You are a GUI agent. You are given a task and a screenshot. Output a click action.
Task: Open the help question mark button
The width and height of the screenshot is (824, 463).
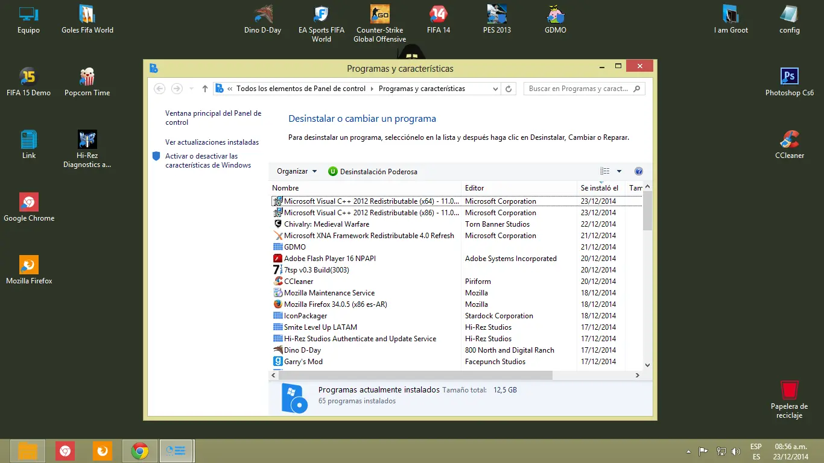tap(639, 171)
